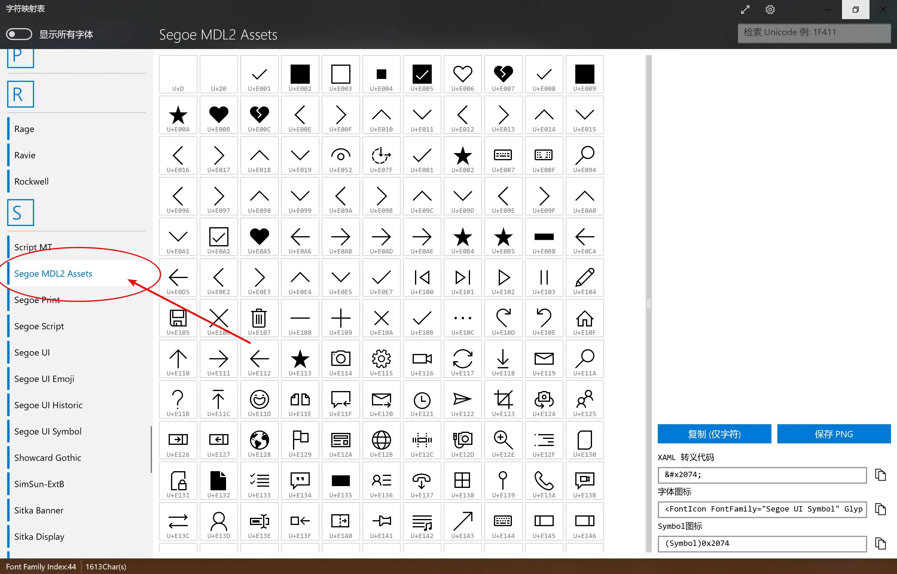Click the settings gear in title bar
Screen dimensions: 897x574
click(770, 10)
